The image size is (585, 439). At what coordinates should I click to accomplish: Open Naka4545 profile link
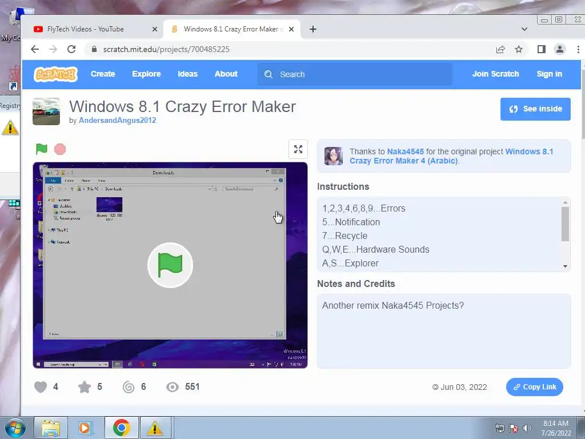point(405,151)
